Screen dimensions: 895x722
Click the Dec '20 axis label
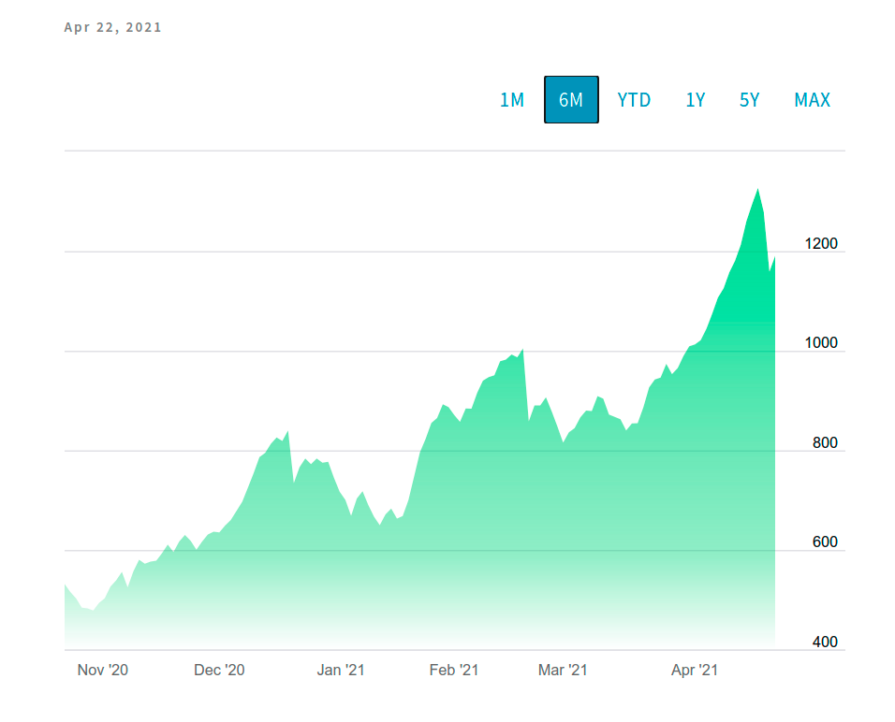pyautogui.click(x=219, y=670)
